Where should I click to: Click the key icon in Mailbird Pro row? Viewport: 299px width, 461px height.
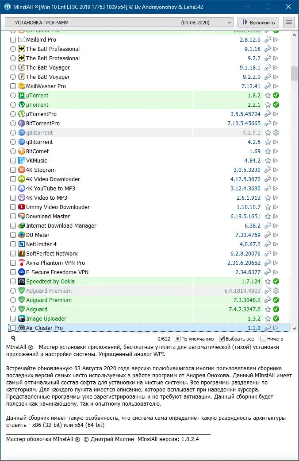pyautogui.click(x=268, y=39)
